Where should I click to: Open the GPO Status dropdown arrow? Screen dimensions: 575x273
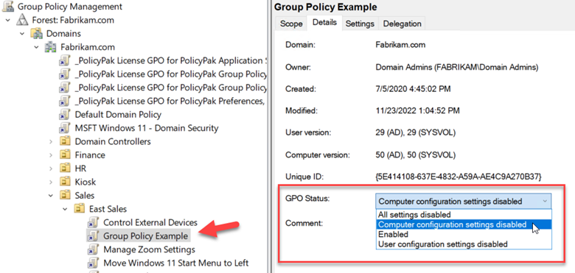545,202
